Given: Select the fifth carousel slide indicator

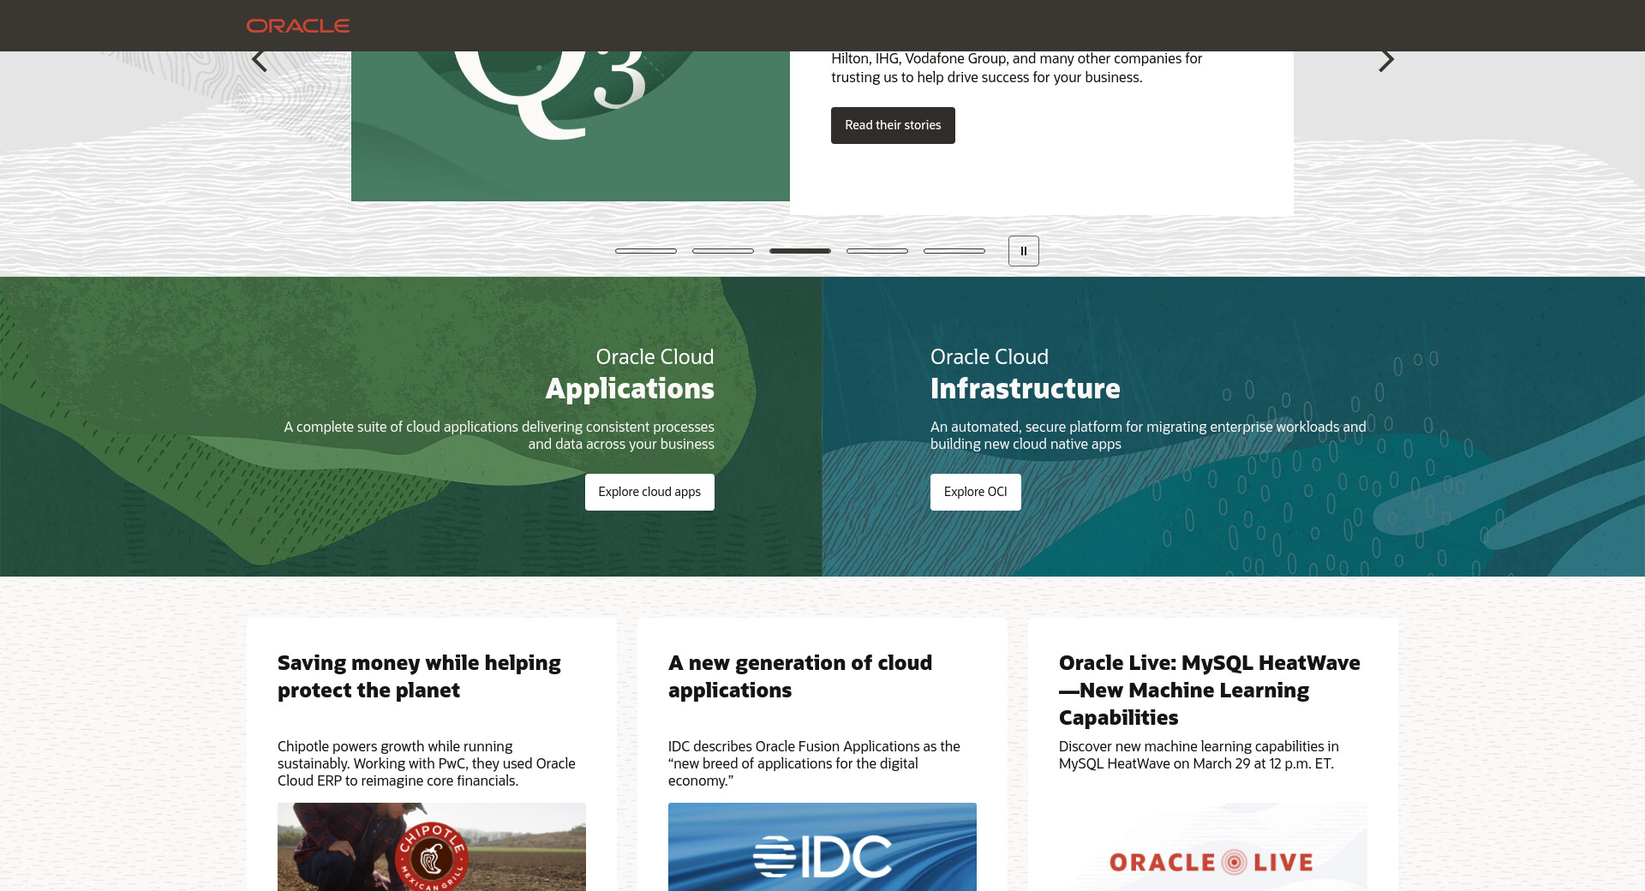Looking at the screenshot, I should point(954,251).
